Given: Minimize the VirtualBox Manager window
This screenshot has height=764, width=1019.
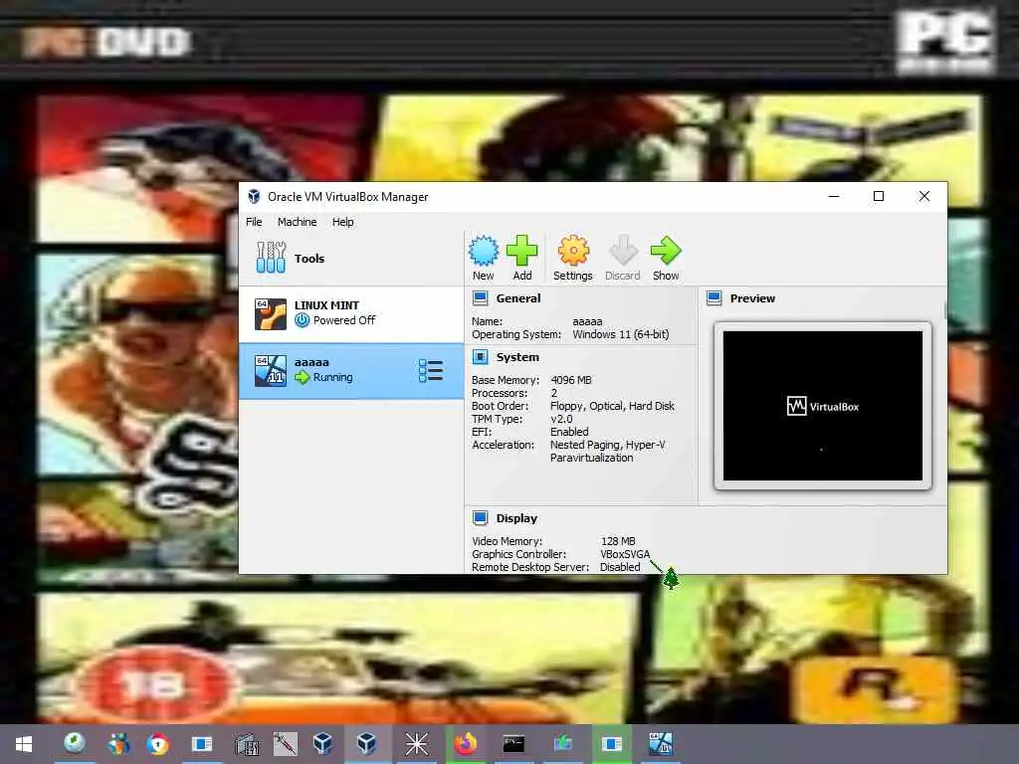Looking at the screenshot, I should [x=835, y=196].
